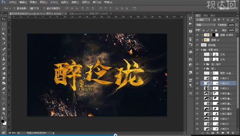Click the create new layer icon
Viewport: 240px width, 136px height.
click(228, 133)
